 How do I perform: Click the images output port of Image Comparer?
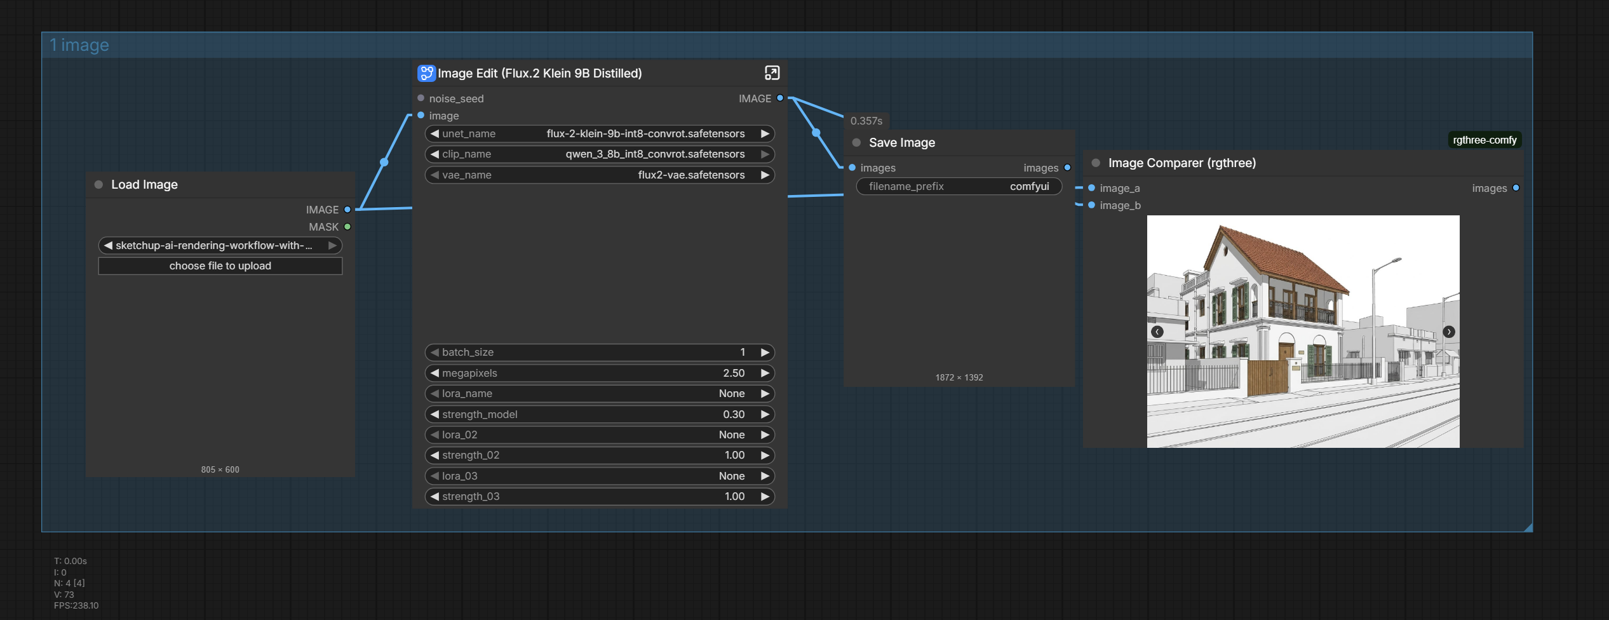click(1516, 189)
